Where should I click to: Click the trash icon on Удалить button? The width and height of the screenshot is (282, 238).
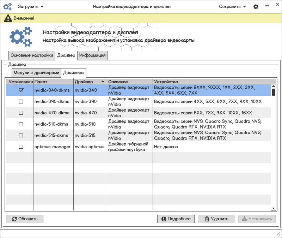coord(207,219)
